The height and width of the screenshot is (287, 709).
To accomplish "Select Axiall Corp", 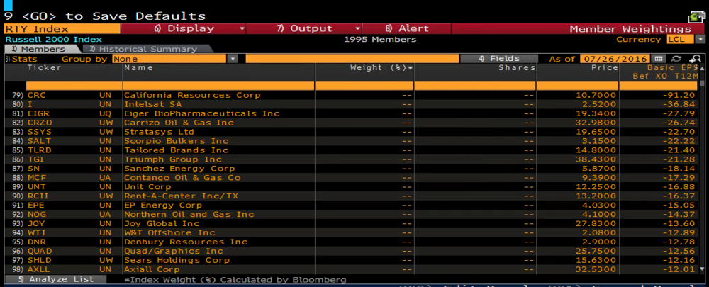I will point(153,269).
